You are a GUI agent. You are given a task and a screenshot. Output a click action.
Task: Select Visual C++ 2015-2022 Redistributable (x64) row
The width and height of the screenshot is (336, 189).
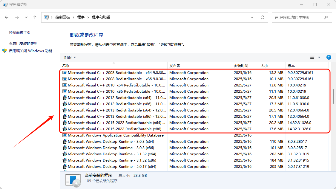coord(195,123)
